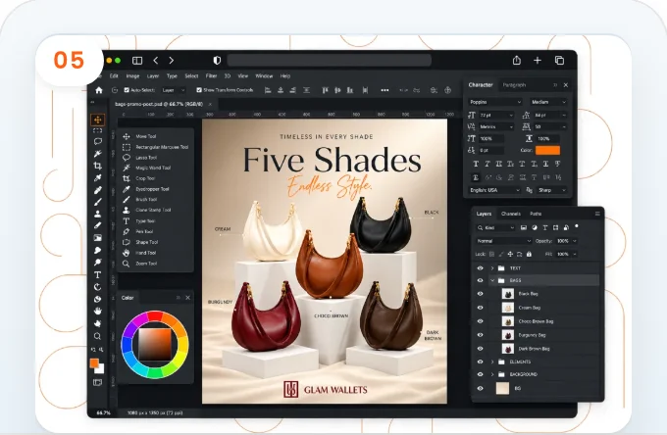
Task: Hide the Choco Brown Bag layer
Action: tap(481, 321)
